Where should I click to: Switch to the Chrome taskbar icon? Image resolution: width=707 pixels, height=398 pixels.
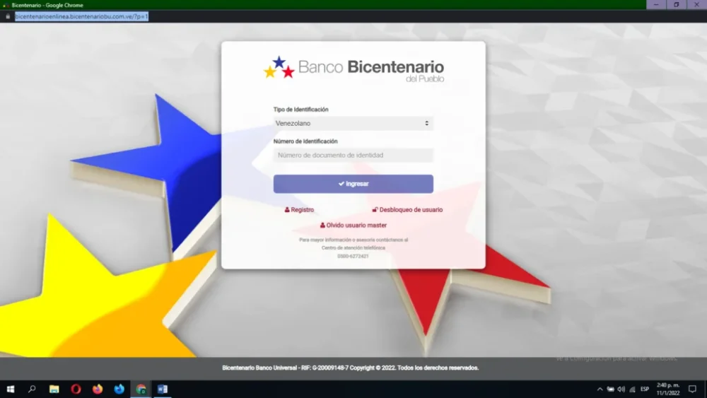click(x=141, y=389)
